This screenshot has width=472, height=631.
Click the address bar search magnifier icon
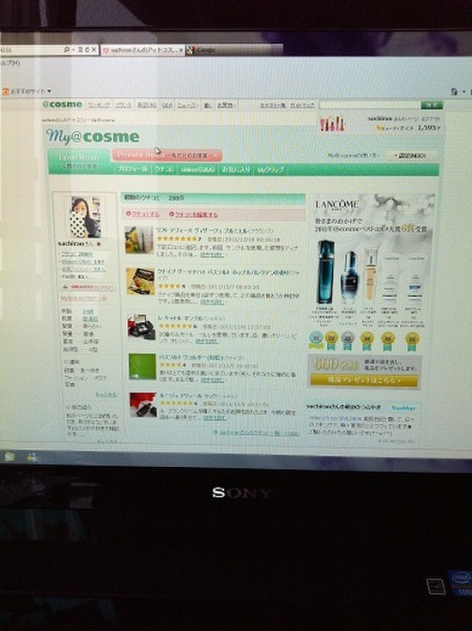(x=67, y=50)
